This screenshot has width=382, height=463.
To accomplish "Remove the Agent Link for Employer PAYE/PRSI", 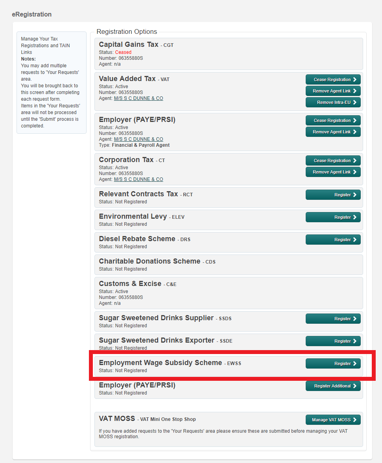I will click(333, 131).
